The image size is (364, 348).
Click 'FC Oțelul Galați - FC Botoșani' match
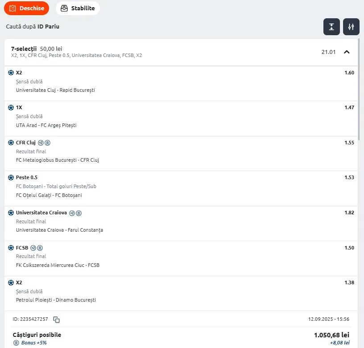(x=49, y=195)
